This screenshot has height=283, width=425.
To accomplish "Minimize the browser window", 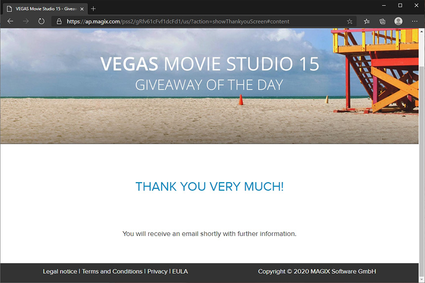I will (x=384, y=5).
